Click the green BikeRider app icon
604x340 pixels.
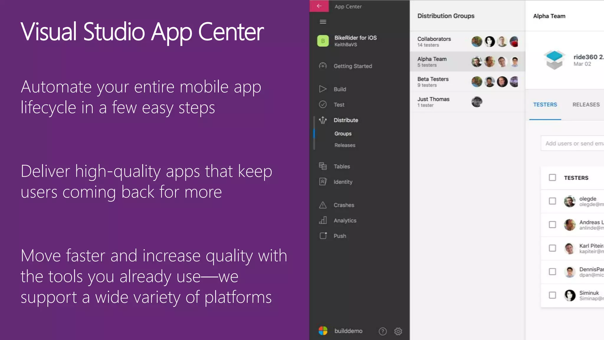coord(323,41)
